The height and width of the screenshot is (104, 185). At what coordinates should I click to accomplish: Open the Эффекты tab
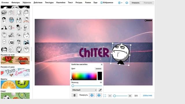pyautogui.click(x=27, y=3)
